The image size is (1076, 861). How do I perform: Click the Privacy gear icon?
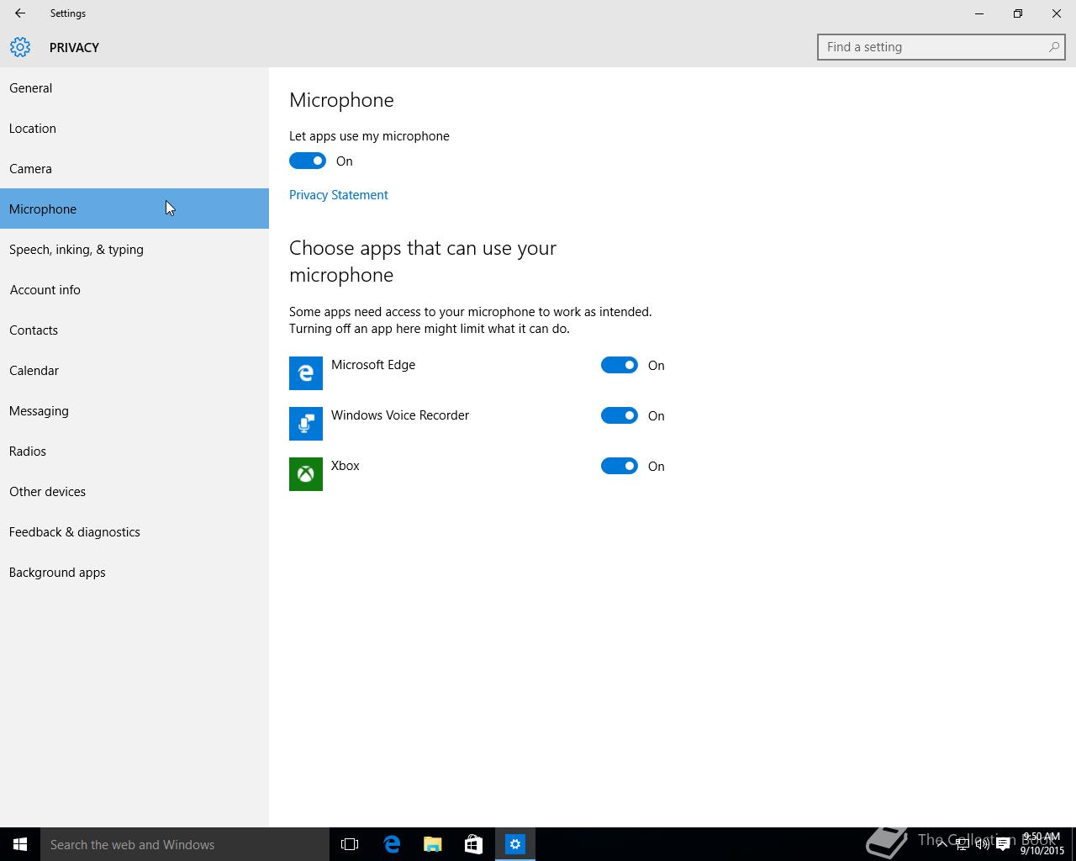tap(20, 47)
